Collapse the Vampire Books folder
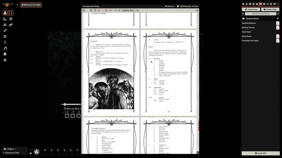The width and height of the screenshot is (282, 158). pyautogui.click(x=252, y=18)
